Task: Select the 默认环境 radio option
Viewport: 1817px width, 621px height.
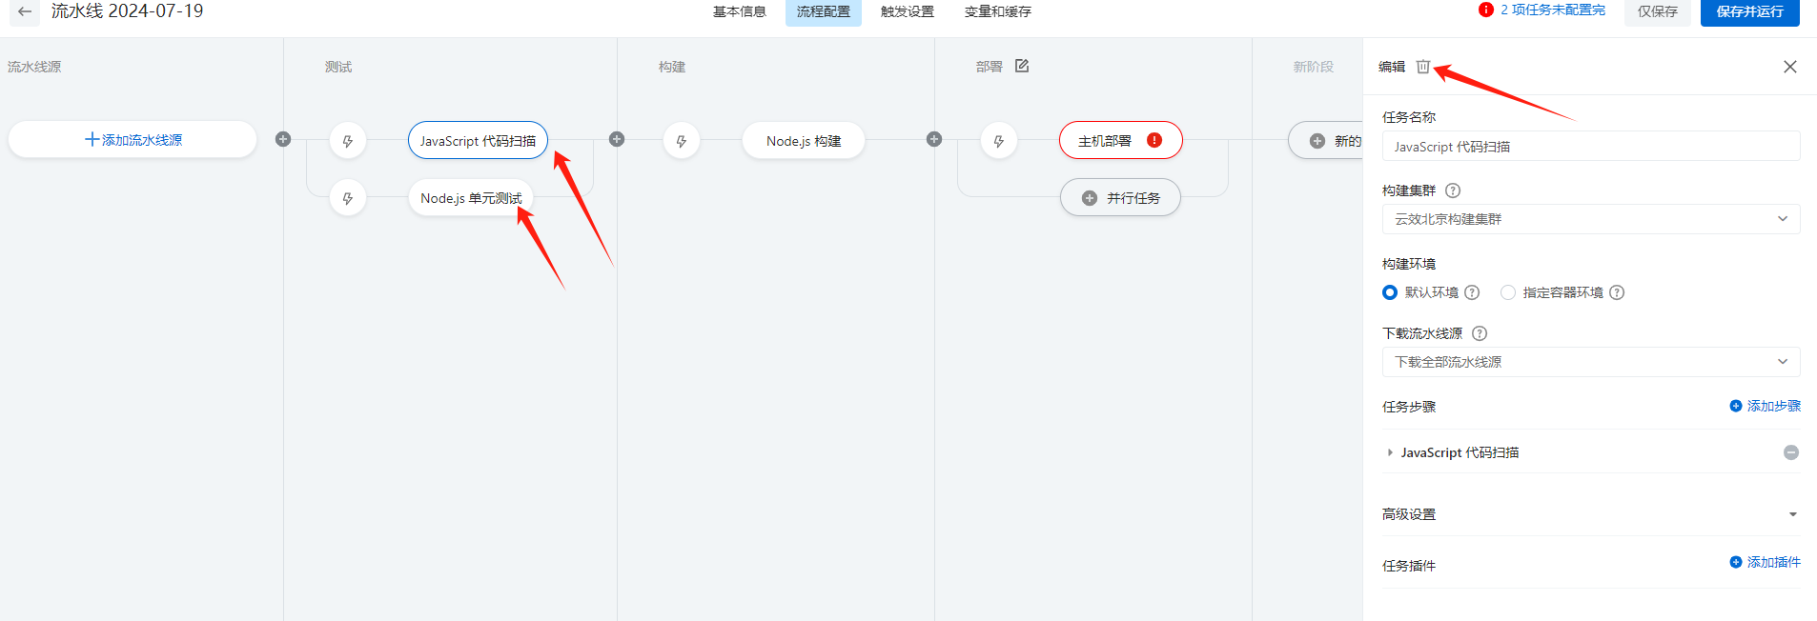Action: point(1390,292)
